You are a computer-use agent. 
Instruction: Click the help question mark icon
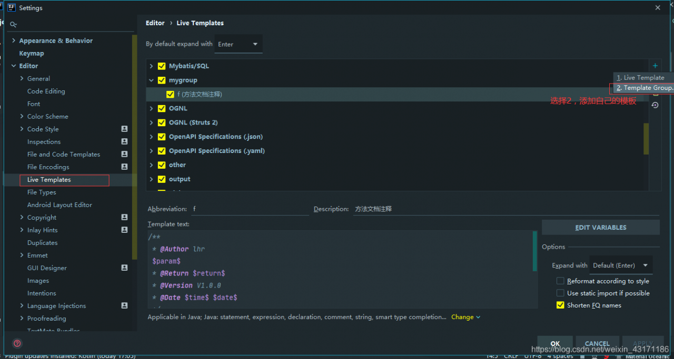17,343
